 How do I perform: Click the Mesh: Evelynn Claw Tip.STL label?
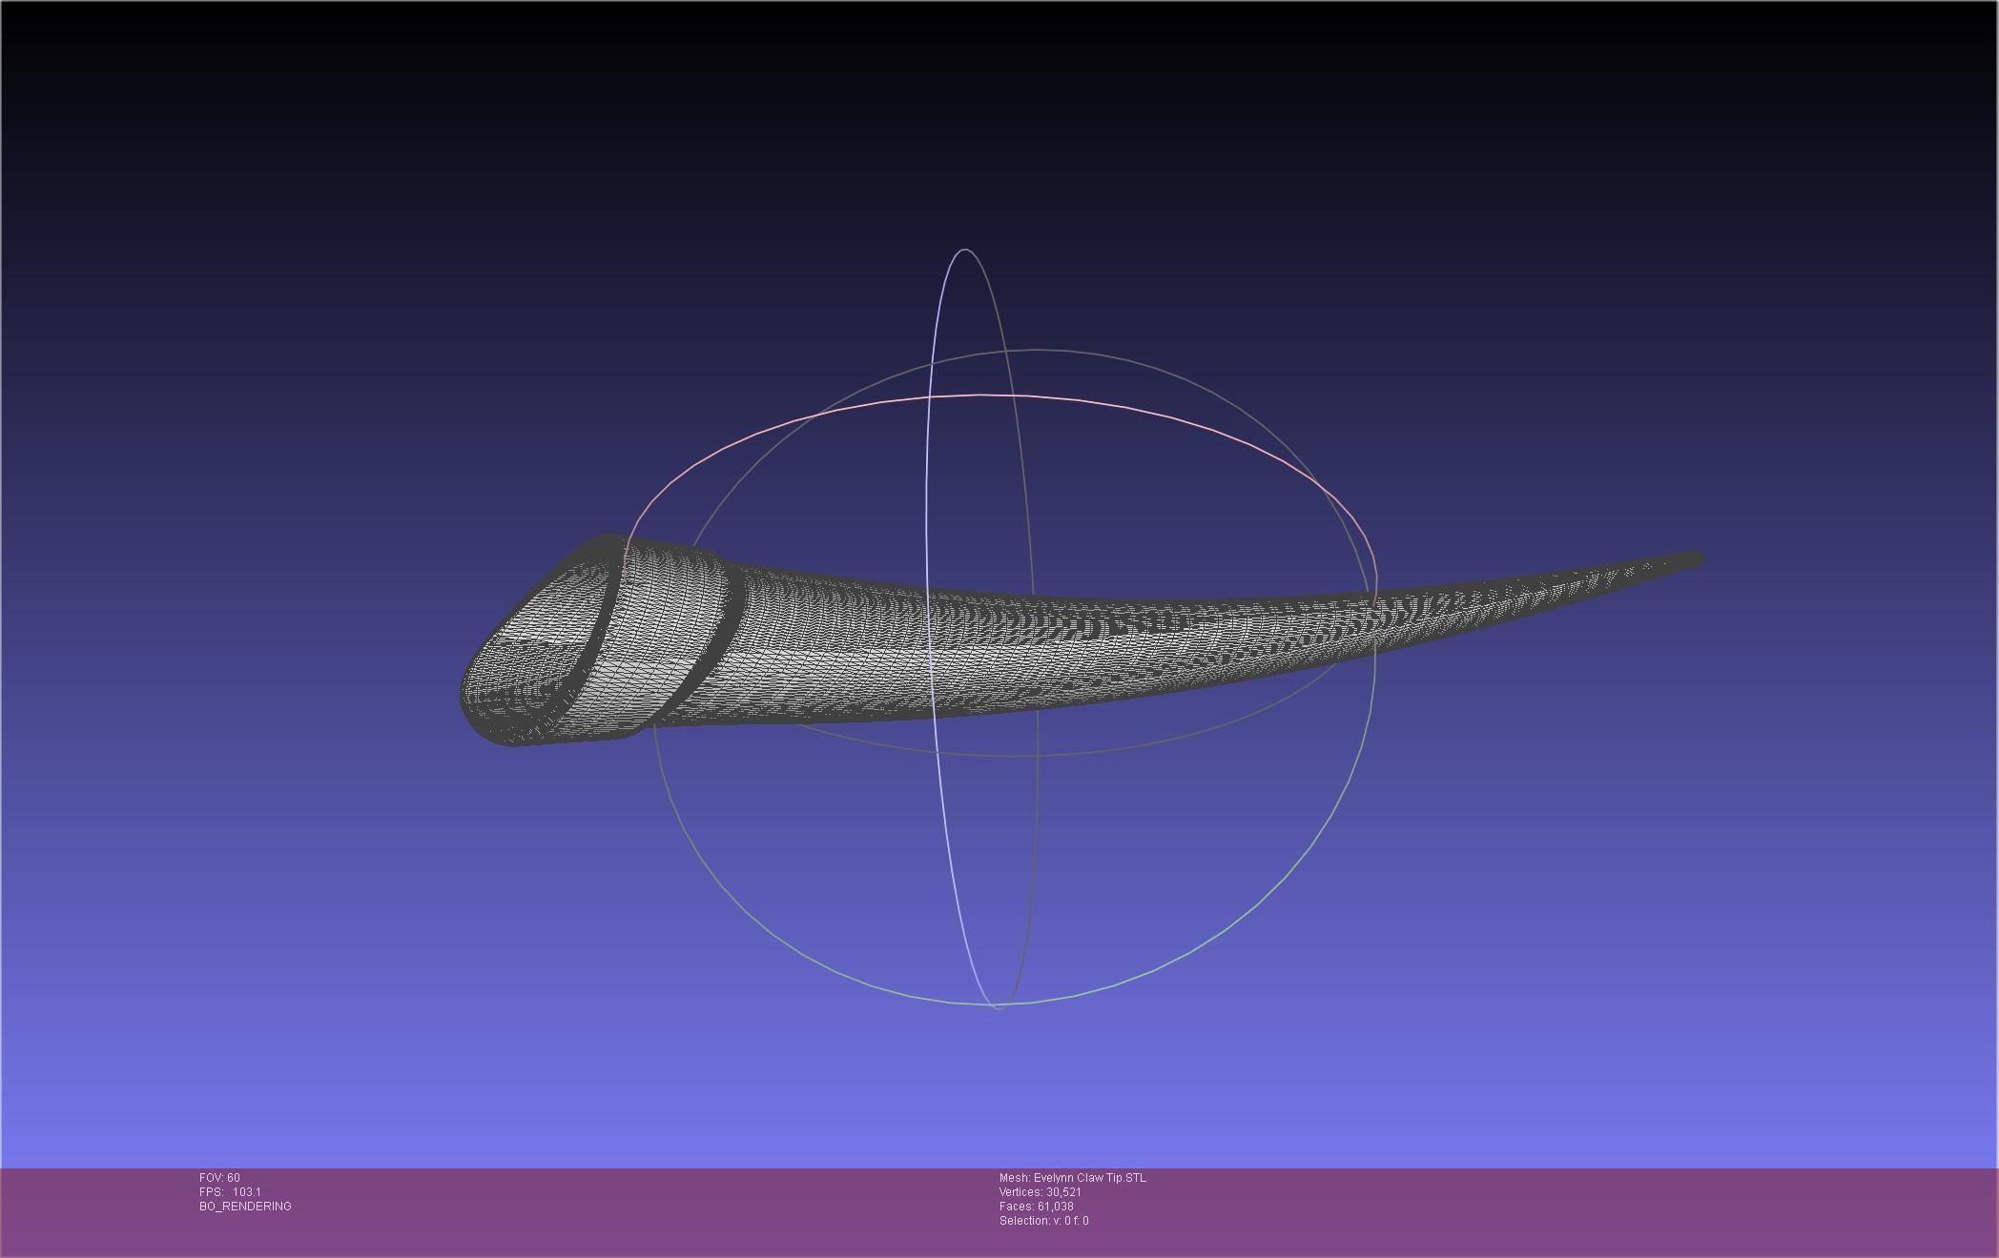[1072, 1178]
